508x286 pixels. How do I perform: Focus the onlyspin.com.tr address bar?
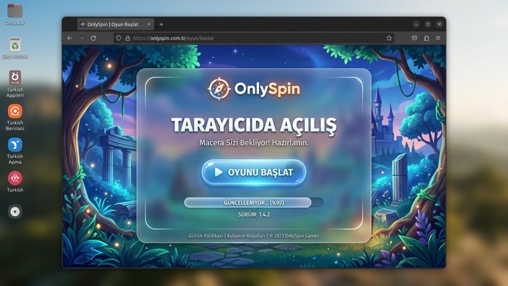pos(253,38)
